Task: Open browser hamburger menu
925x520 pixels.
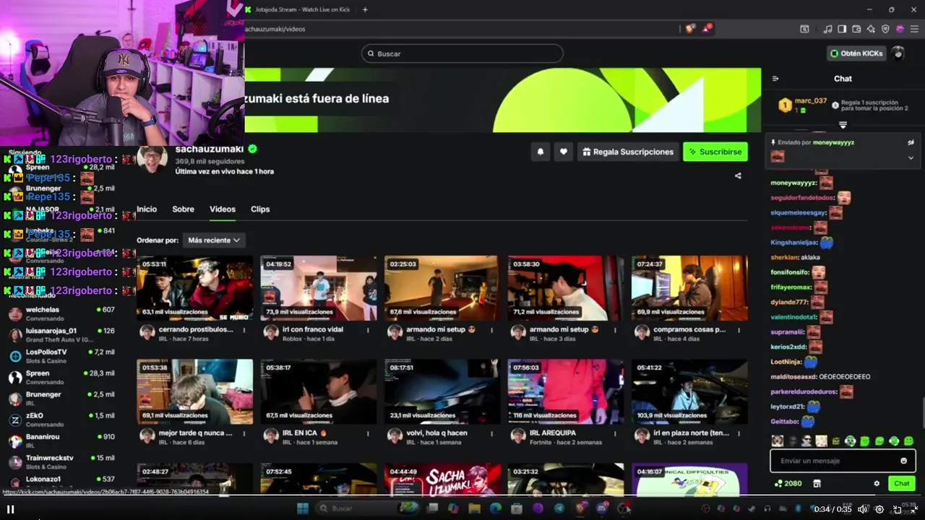Action: coord(914,29)
